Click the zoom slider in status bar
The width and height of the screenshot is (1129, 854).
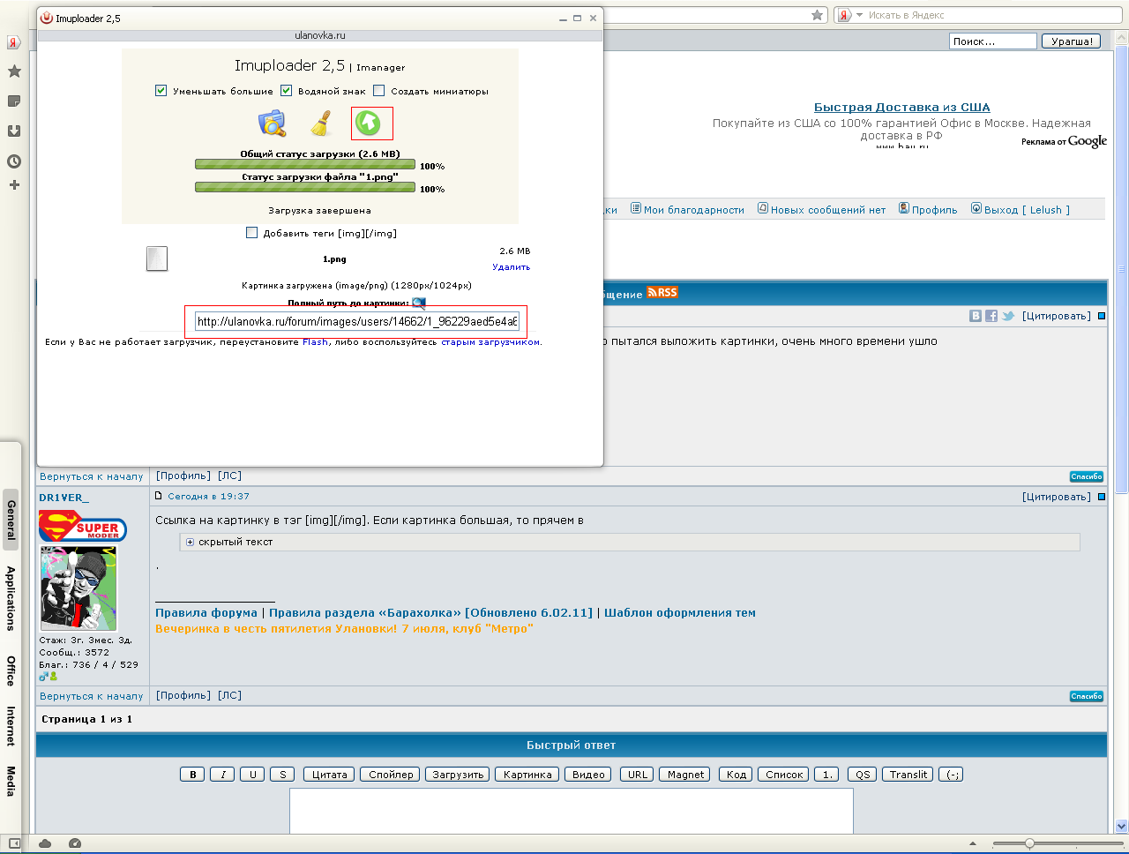[1029, 843]
